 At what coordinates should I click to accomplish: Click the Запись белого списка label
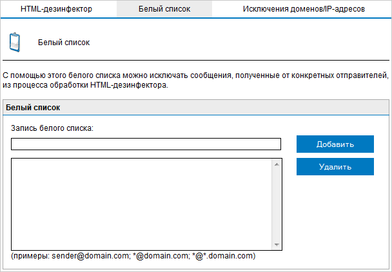click(52, 128)
